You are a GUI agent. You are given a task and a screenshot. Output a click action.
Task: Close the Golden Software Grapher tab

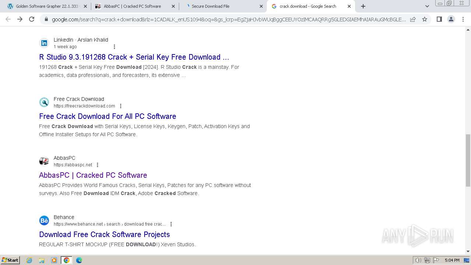[85, 6]
